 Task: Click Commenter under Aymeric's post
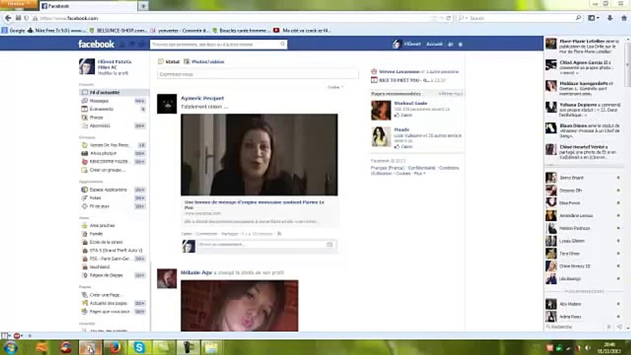pyautogui.click(x=206, y=234)
